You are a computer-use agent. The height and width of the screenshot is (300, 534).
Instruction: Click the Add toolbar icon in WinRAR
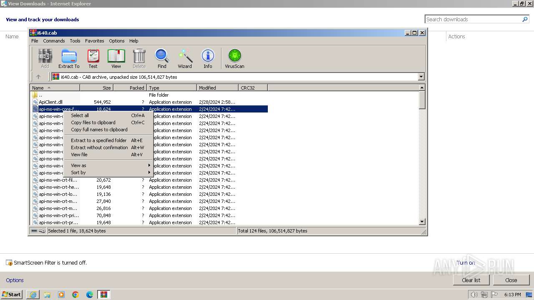tap(45, 58)
